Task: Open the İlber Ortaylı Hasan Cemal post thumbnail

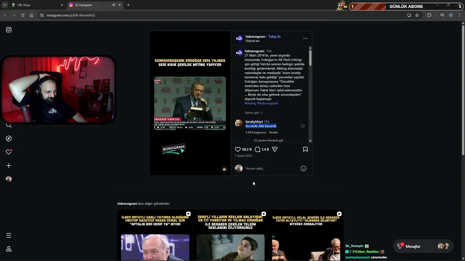Action: 155,236
